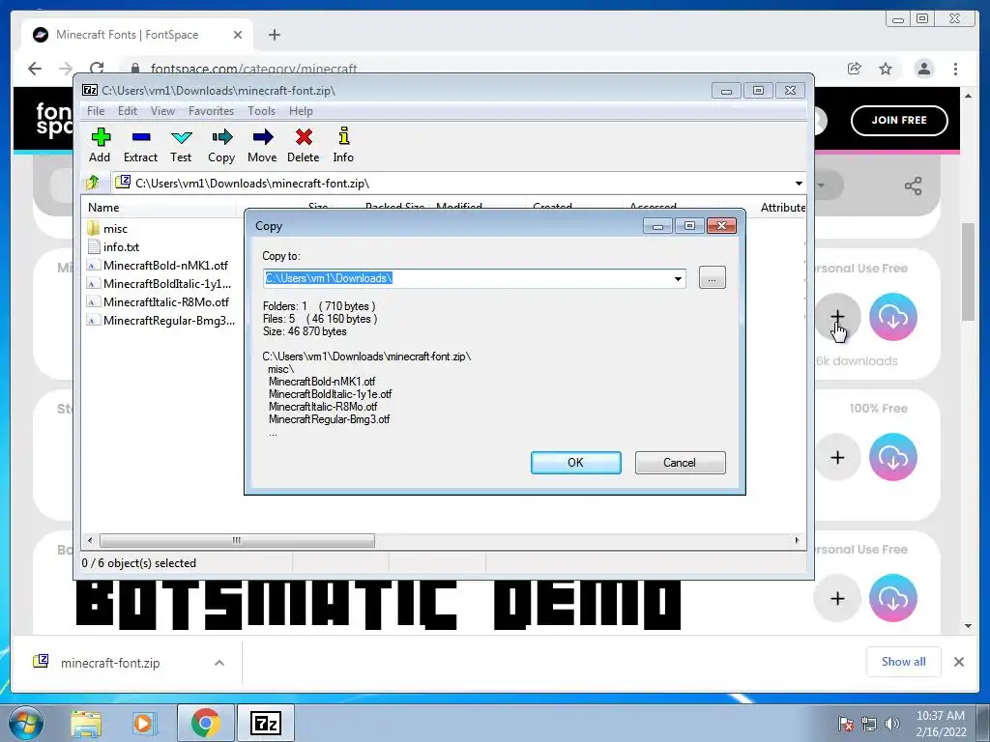Image resolution: width=990 pixels, height=742 pixels.
Task: Open the Tools menu
Action: (x=261, y=111)
